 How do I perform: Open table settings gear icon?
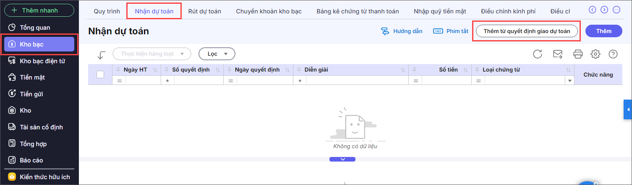(595, 54)
